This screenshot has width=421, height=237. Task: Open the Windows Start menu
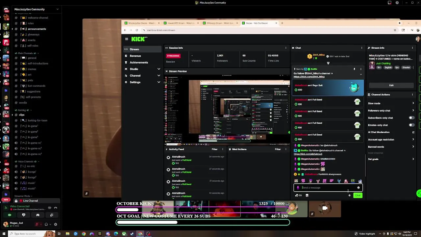click(x=4, y=234)
